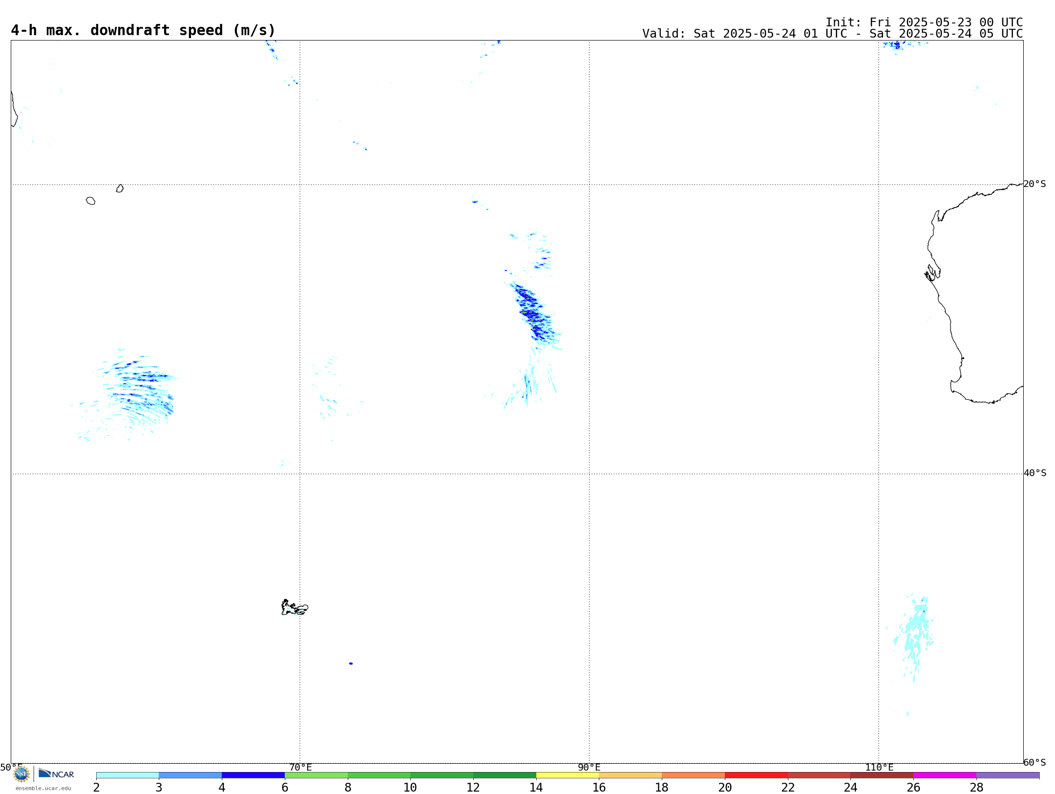
Task: Click the colorbar tick label '8'
Action: (x=348, y=788)
